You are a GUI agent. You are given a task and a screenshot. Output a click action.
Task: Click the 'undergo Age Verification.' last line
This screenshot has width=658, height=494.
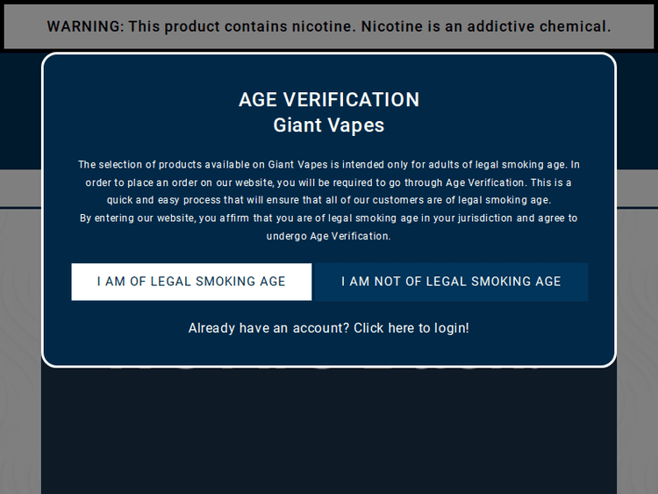click(329, 236)
